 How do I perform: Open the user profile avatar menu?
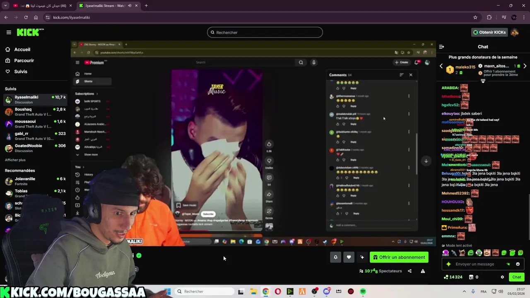pyautogui.click(x=515, y=32)
